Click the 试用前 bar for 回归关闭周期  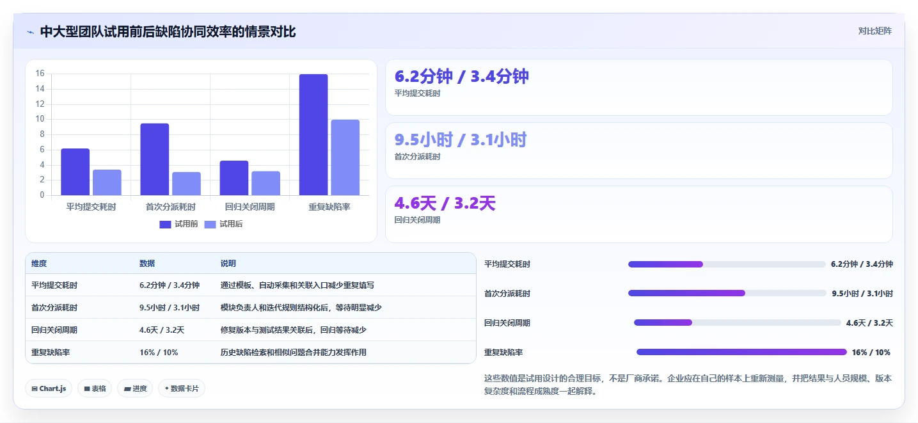[234, 178]
